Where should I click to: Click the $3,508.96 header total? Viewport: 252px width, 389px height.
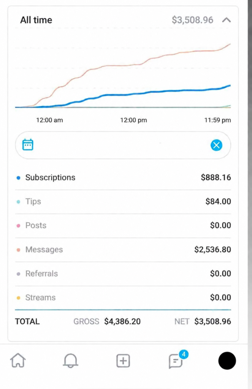pyautogui.click(x=192, y=20)
